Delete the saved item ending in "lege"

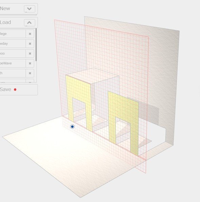(30, 34)
